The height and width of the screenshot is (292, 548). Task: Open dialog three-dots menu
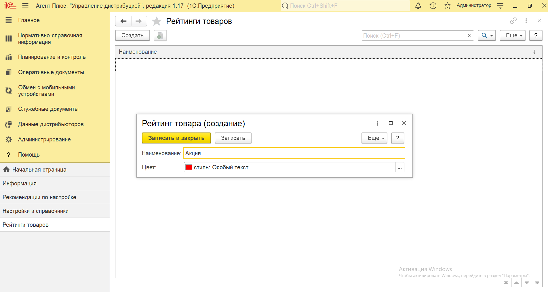coord(377,123)
